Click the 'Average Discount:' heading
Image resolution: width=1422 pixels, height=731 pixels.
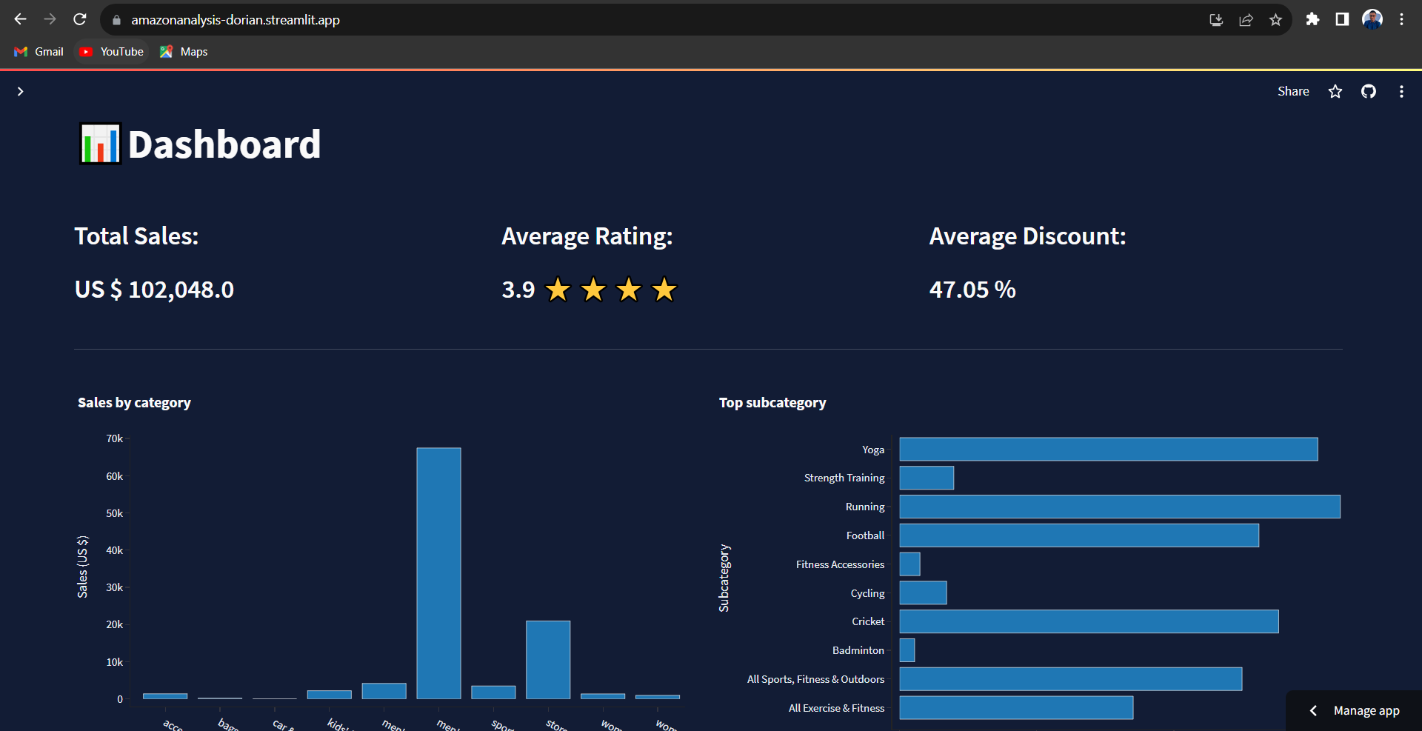coord(1027,236)
